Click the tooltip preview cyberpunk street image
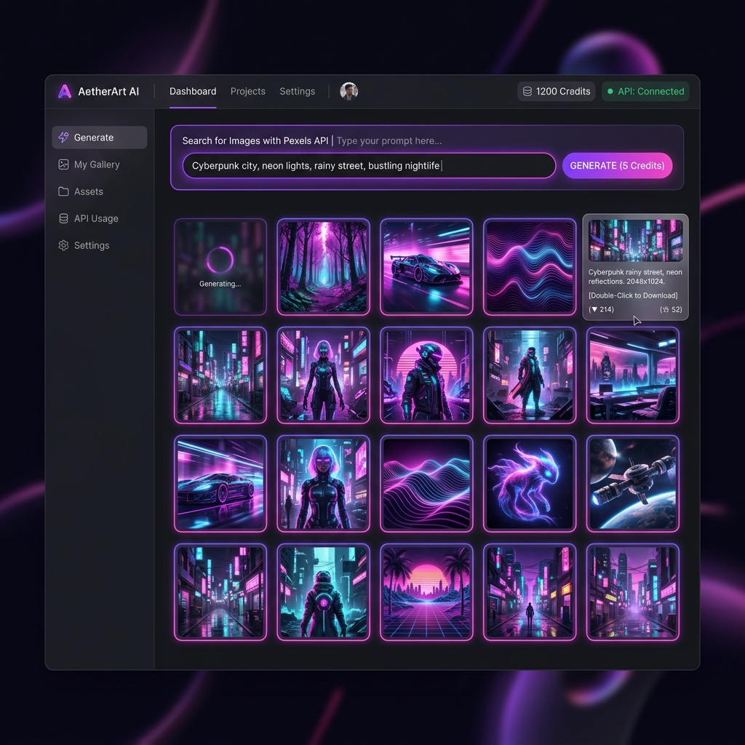Screen dimensions: 745x745 [x=636, y=240]
